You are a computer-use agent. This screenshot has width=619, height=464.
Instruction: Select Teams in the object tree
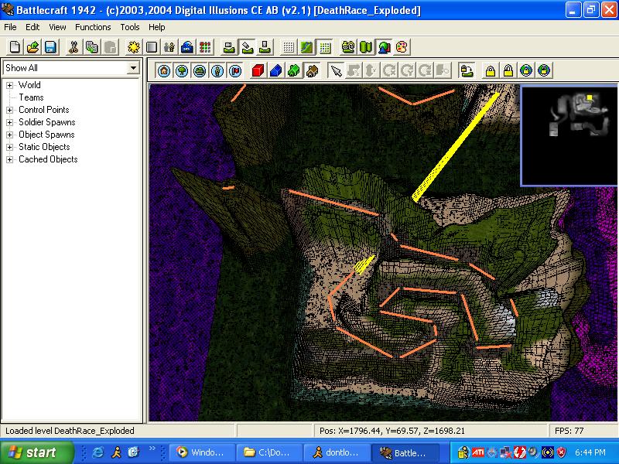point(31,97)
